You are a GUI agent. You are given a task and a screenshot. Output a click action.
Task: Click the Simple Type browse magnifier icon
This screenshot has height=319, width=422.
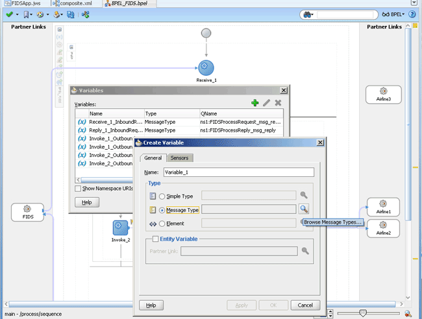click(x=304, y=195)
